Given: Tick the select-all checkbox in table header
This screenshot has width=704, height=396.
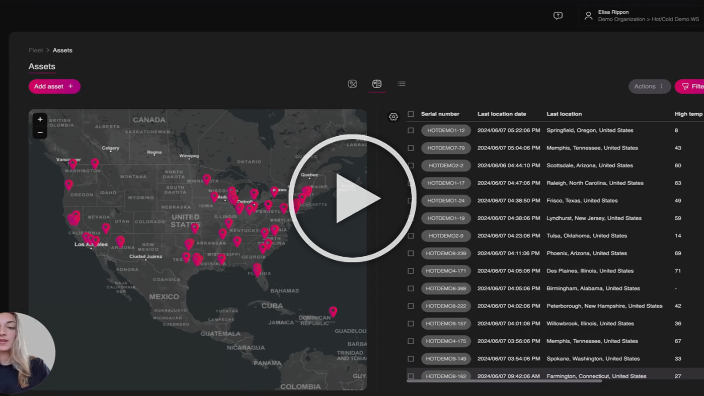Looking at the screenshot, I should pyautogui.click(x=411, y=114).
